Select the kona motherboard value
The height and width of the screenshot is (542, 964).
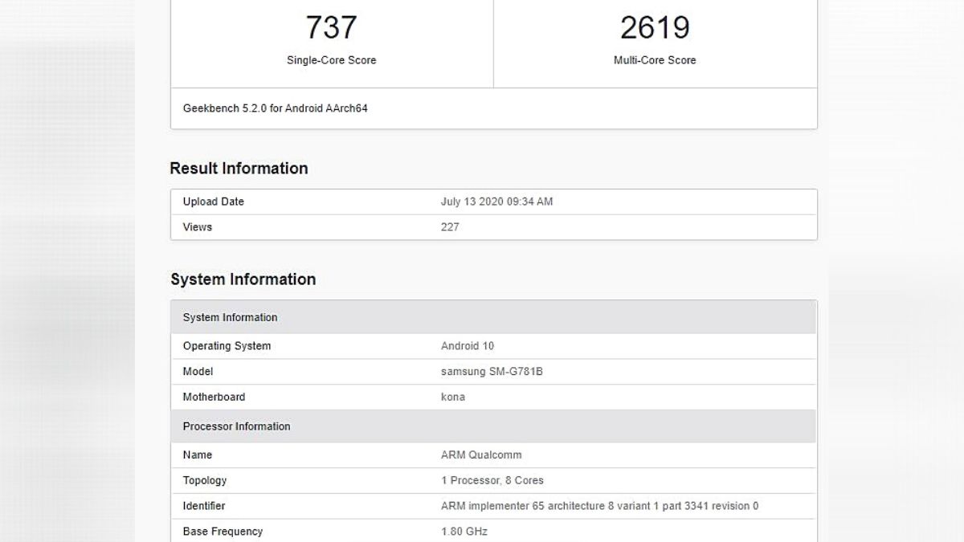click(x=453, y=397)
